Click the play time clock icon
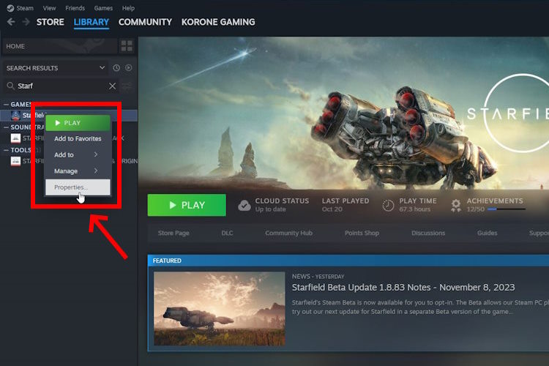The image size is (549, 366). tap(388, 205)
